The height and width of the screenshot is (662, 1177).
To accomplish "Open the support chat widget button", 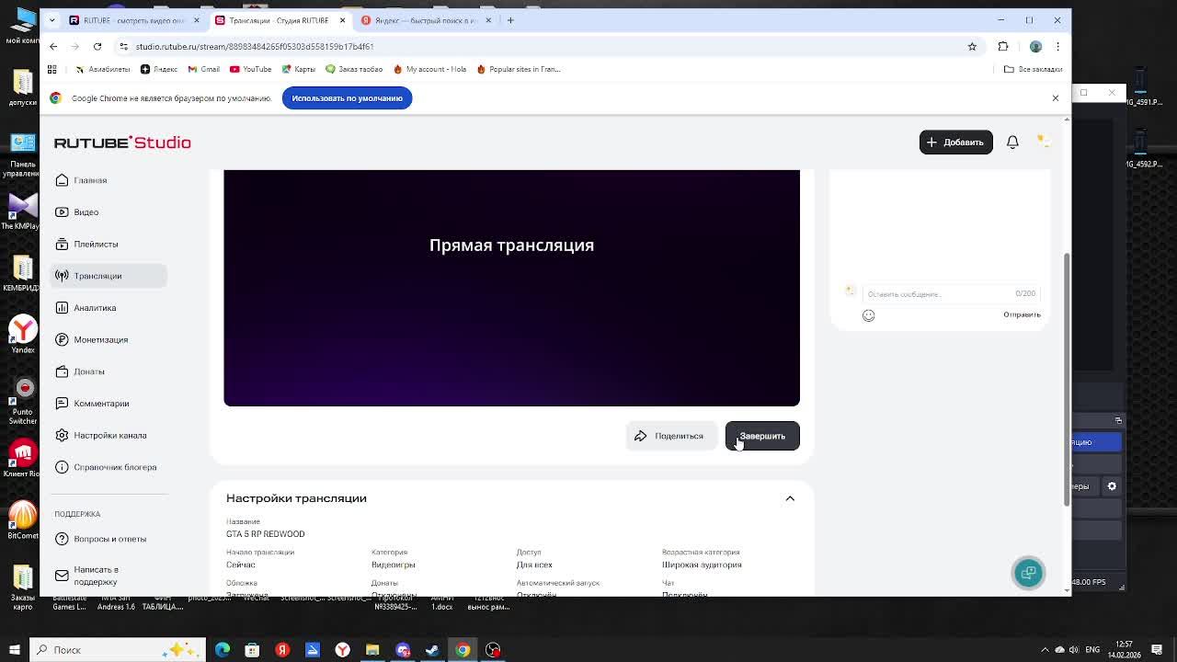I will click(1028, 573).
